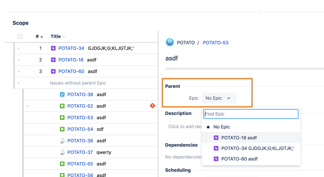Click the Scheduling section heading
Viewport: 324px width, 177px height.
tap(178, 170)
